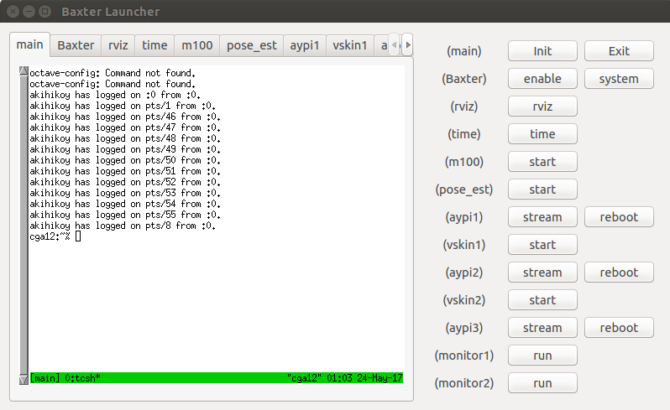The height and width of the screenshot is (410, 670).
Task: Click the line 'akihikoy has logged on pts/55'
Action: click(x=125, y=215)
